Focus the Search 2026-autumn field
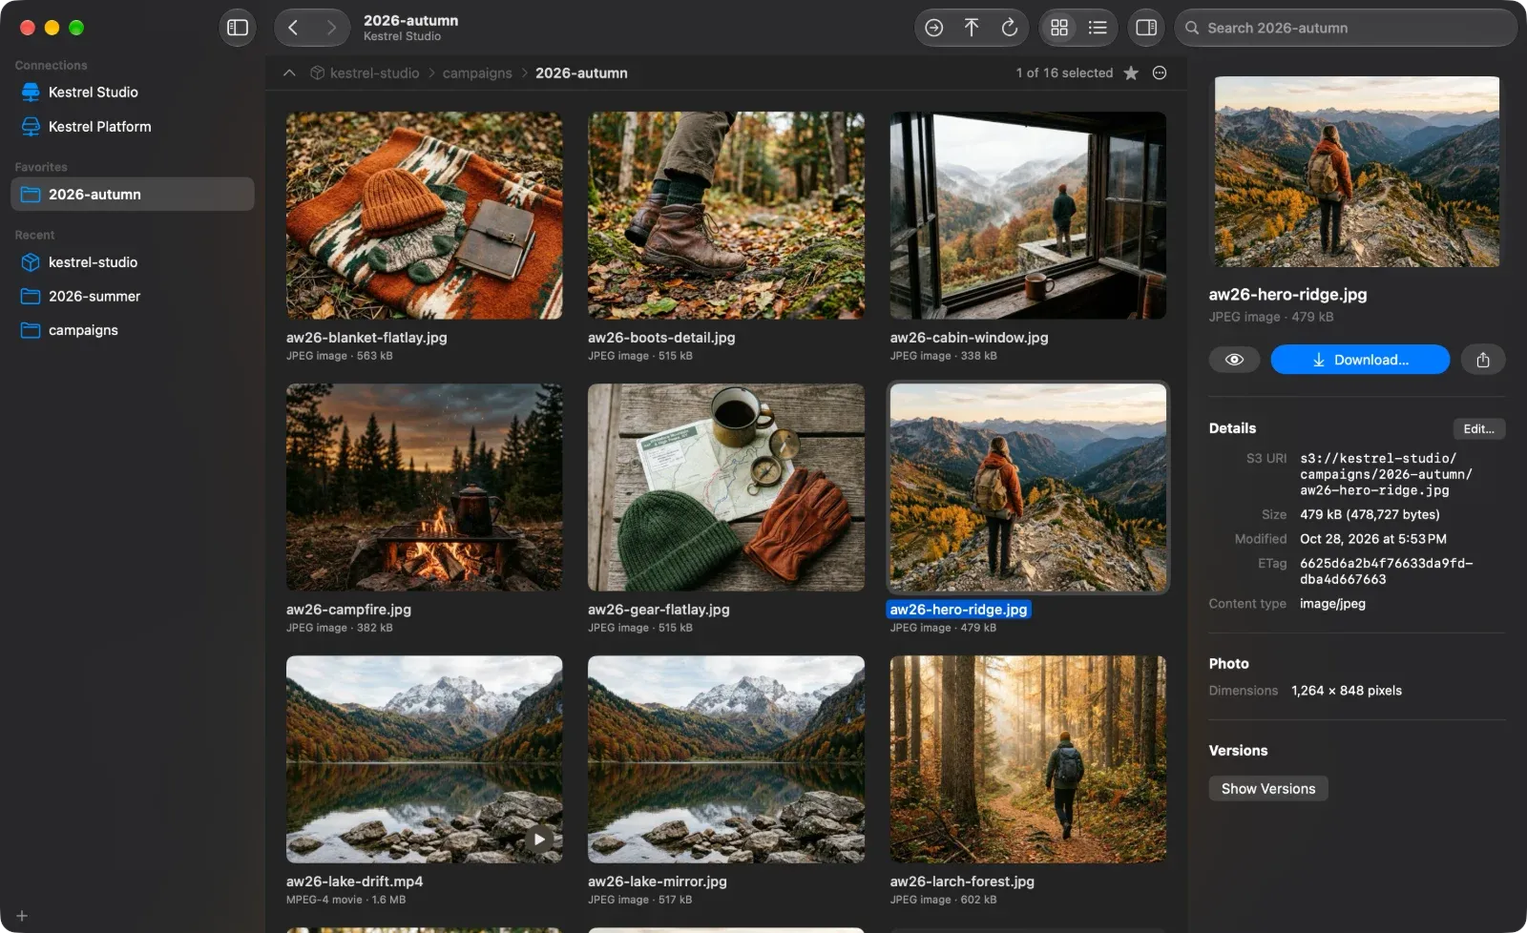This screenshot has width=1527, height=933. tap(1346, 28)
